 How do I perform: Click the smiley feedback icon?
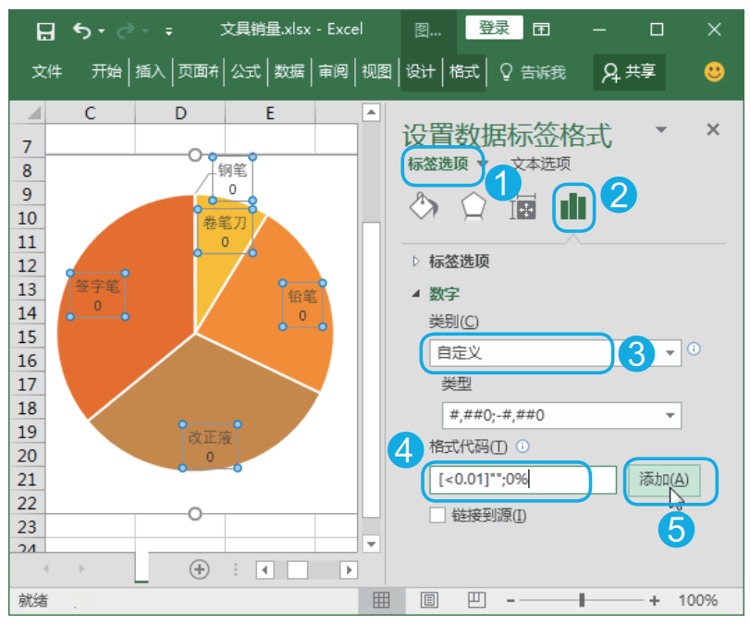tap(714, 72)
